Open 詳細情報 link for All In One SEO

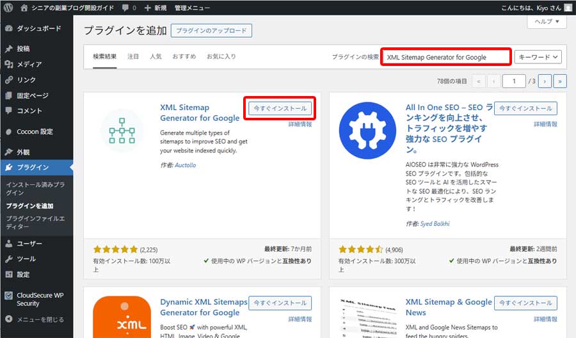[x=545, y=124]
